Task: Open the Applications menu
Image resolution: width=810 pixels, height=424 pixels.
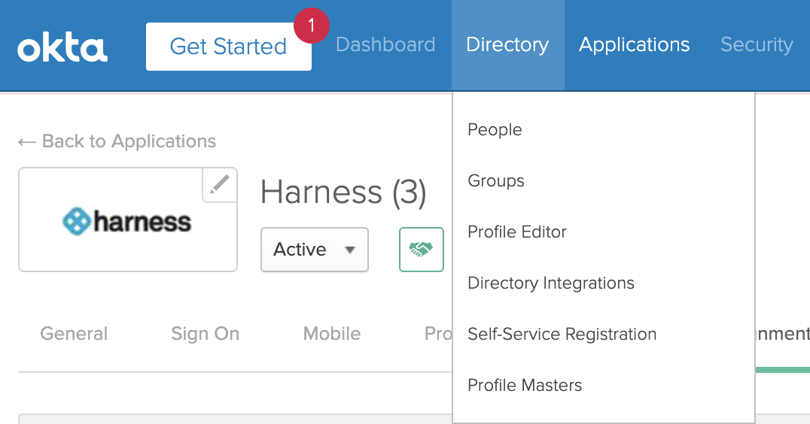Action: (x=635, y=45)
